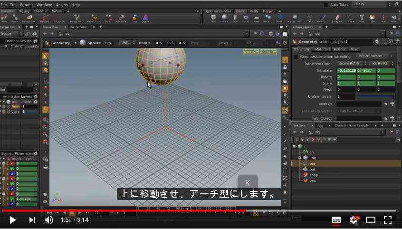Expand the img tree node
Viewport: 402px width, 229px height.
(299, 158)
